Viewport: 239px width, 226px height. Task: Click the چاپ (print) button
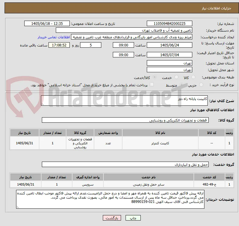(133, 218)
